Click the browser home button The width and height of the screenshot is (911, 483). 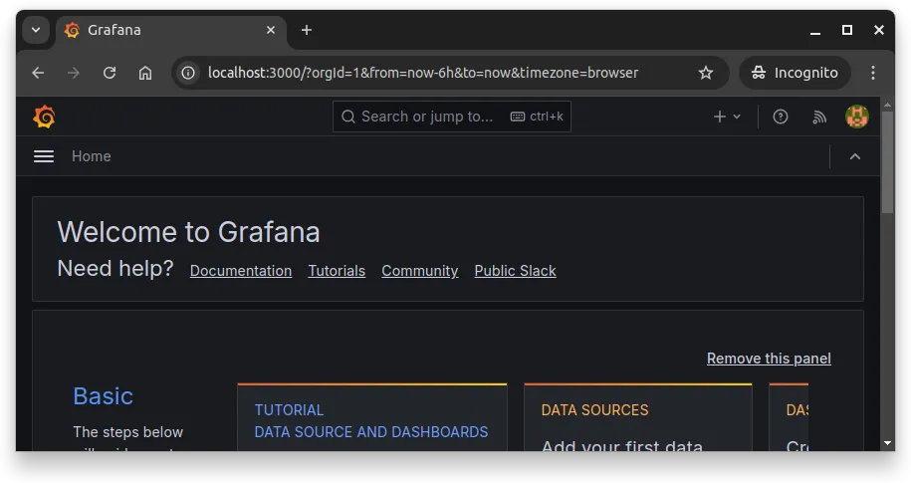point(145,73)
